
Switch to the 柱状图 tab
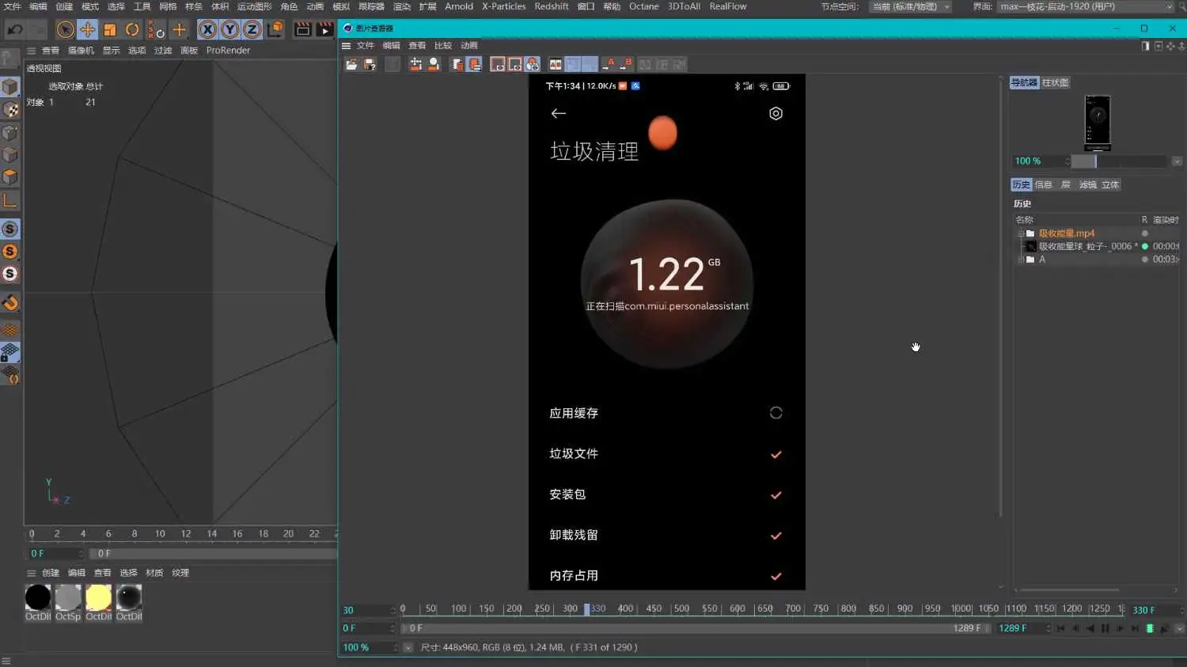pyautogui.click(x=1055, y=82)
